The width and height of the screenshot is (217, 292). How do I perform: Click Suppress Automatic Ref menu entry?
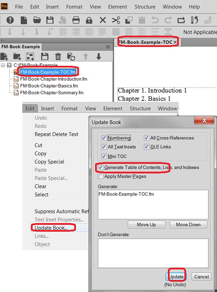click(62, 211)
